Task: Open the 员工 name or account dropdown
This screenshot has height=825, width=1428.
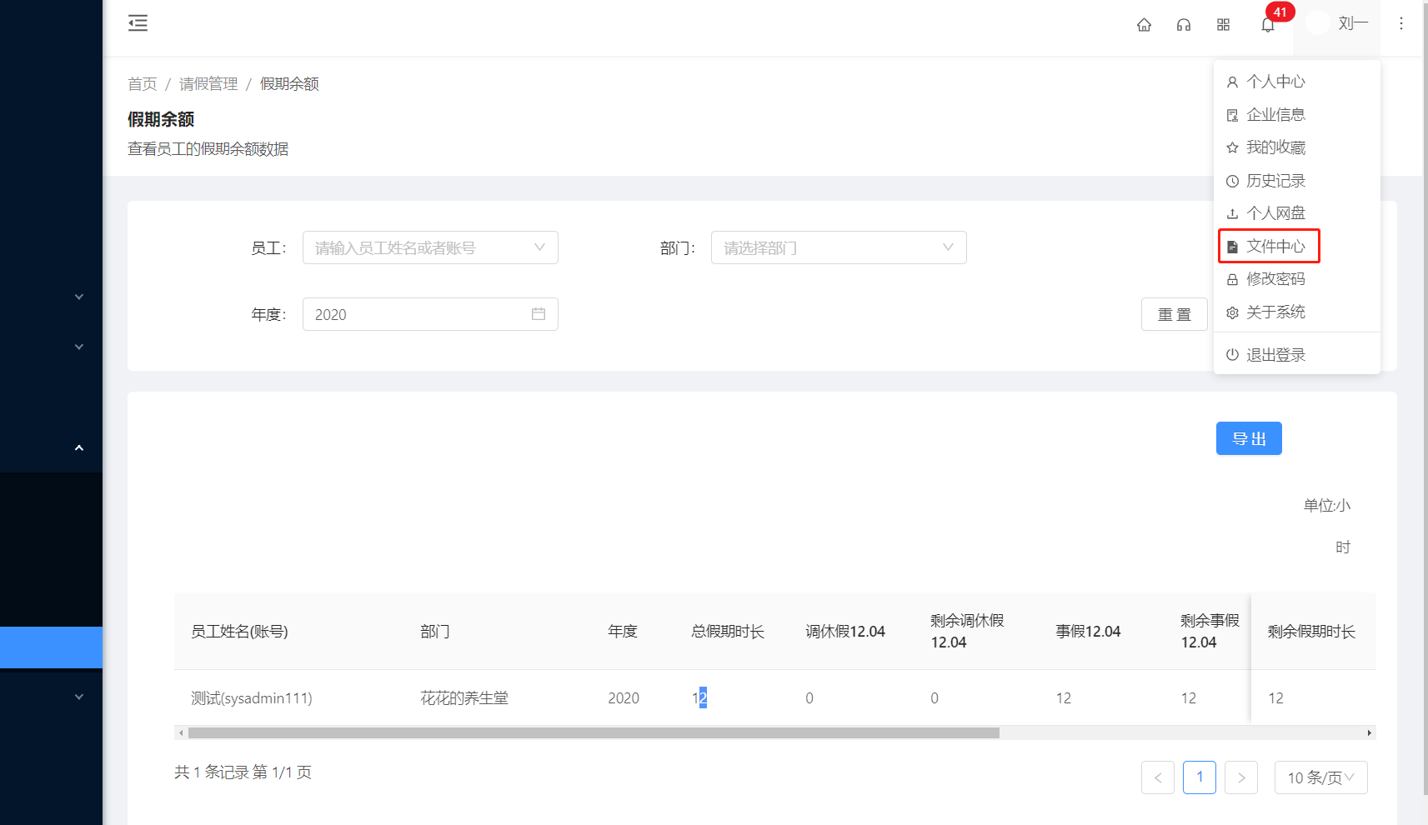Action: [x=430, y=247]
